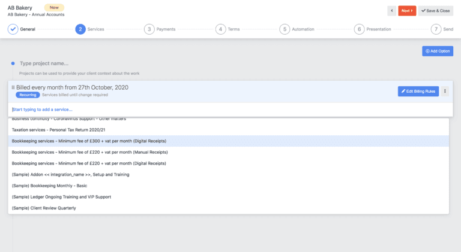Focus the Start typing to add a service box

tap(120, 110)
